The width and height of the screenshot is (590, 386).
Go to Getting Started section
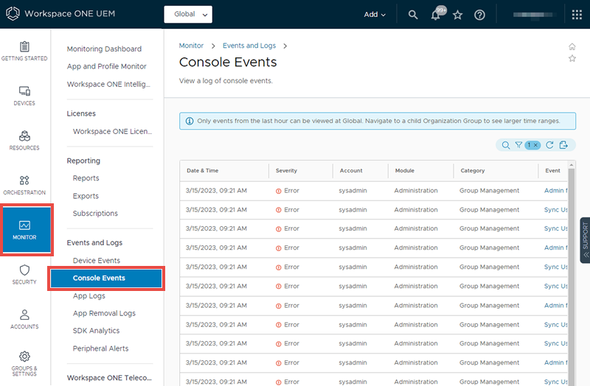click(x=24, y=51)
